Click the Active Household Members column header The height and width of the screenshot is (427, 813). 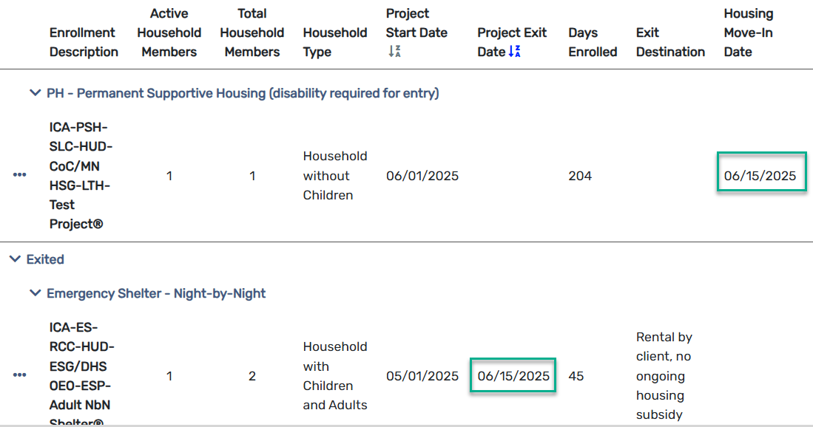tap(169, 33)
